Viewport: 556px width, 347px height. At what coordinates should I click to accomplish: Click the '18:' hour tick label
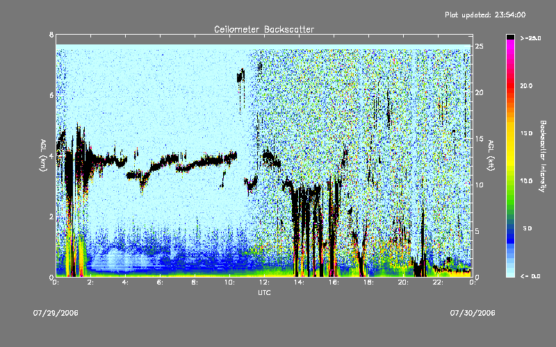368,282
